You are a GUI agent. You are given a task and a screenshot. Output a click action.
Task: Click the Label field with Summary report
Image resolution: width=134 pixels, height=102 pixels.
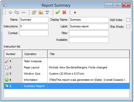click(x=89, y=27)
